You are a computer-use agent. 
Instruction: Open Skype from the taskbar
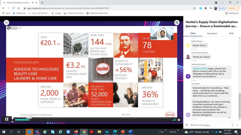[x=52, y=132]
